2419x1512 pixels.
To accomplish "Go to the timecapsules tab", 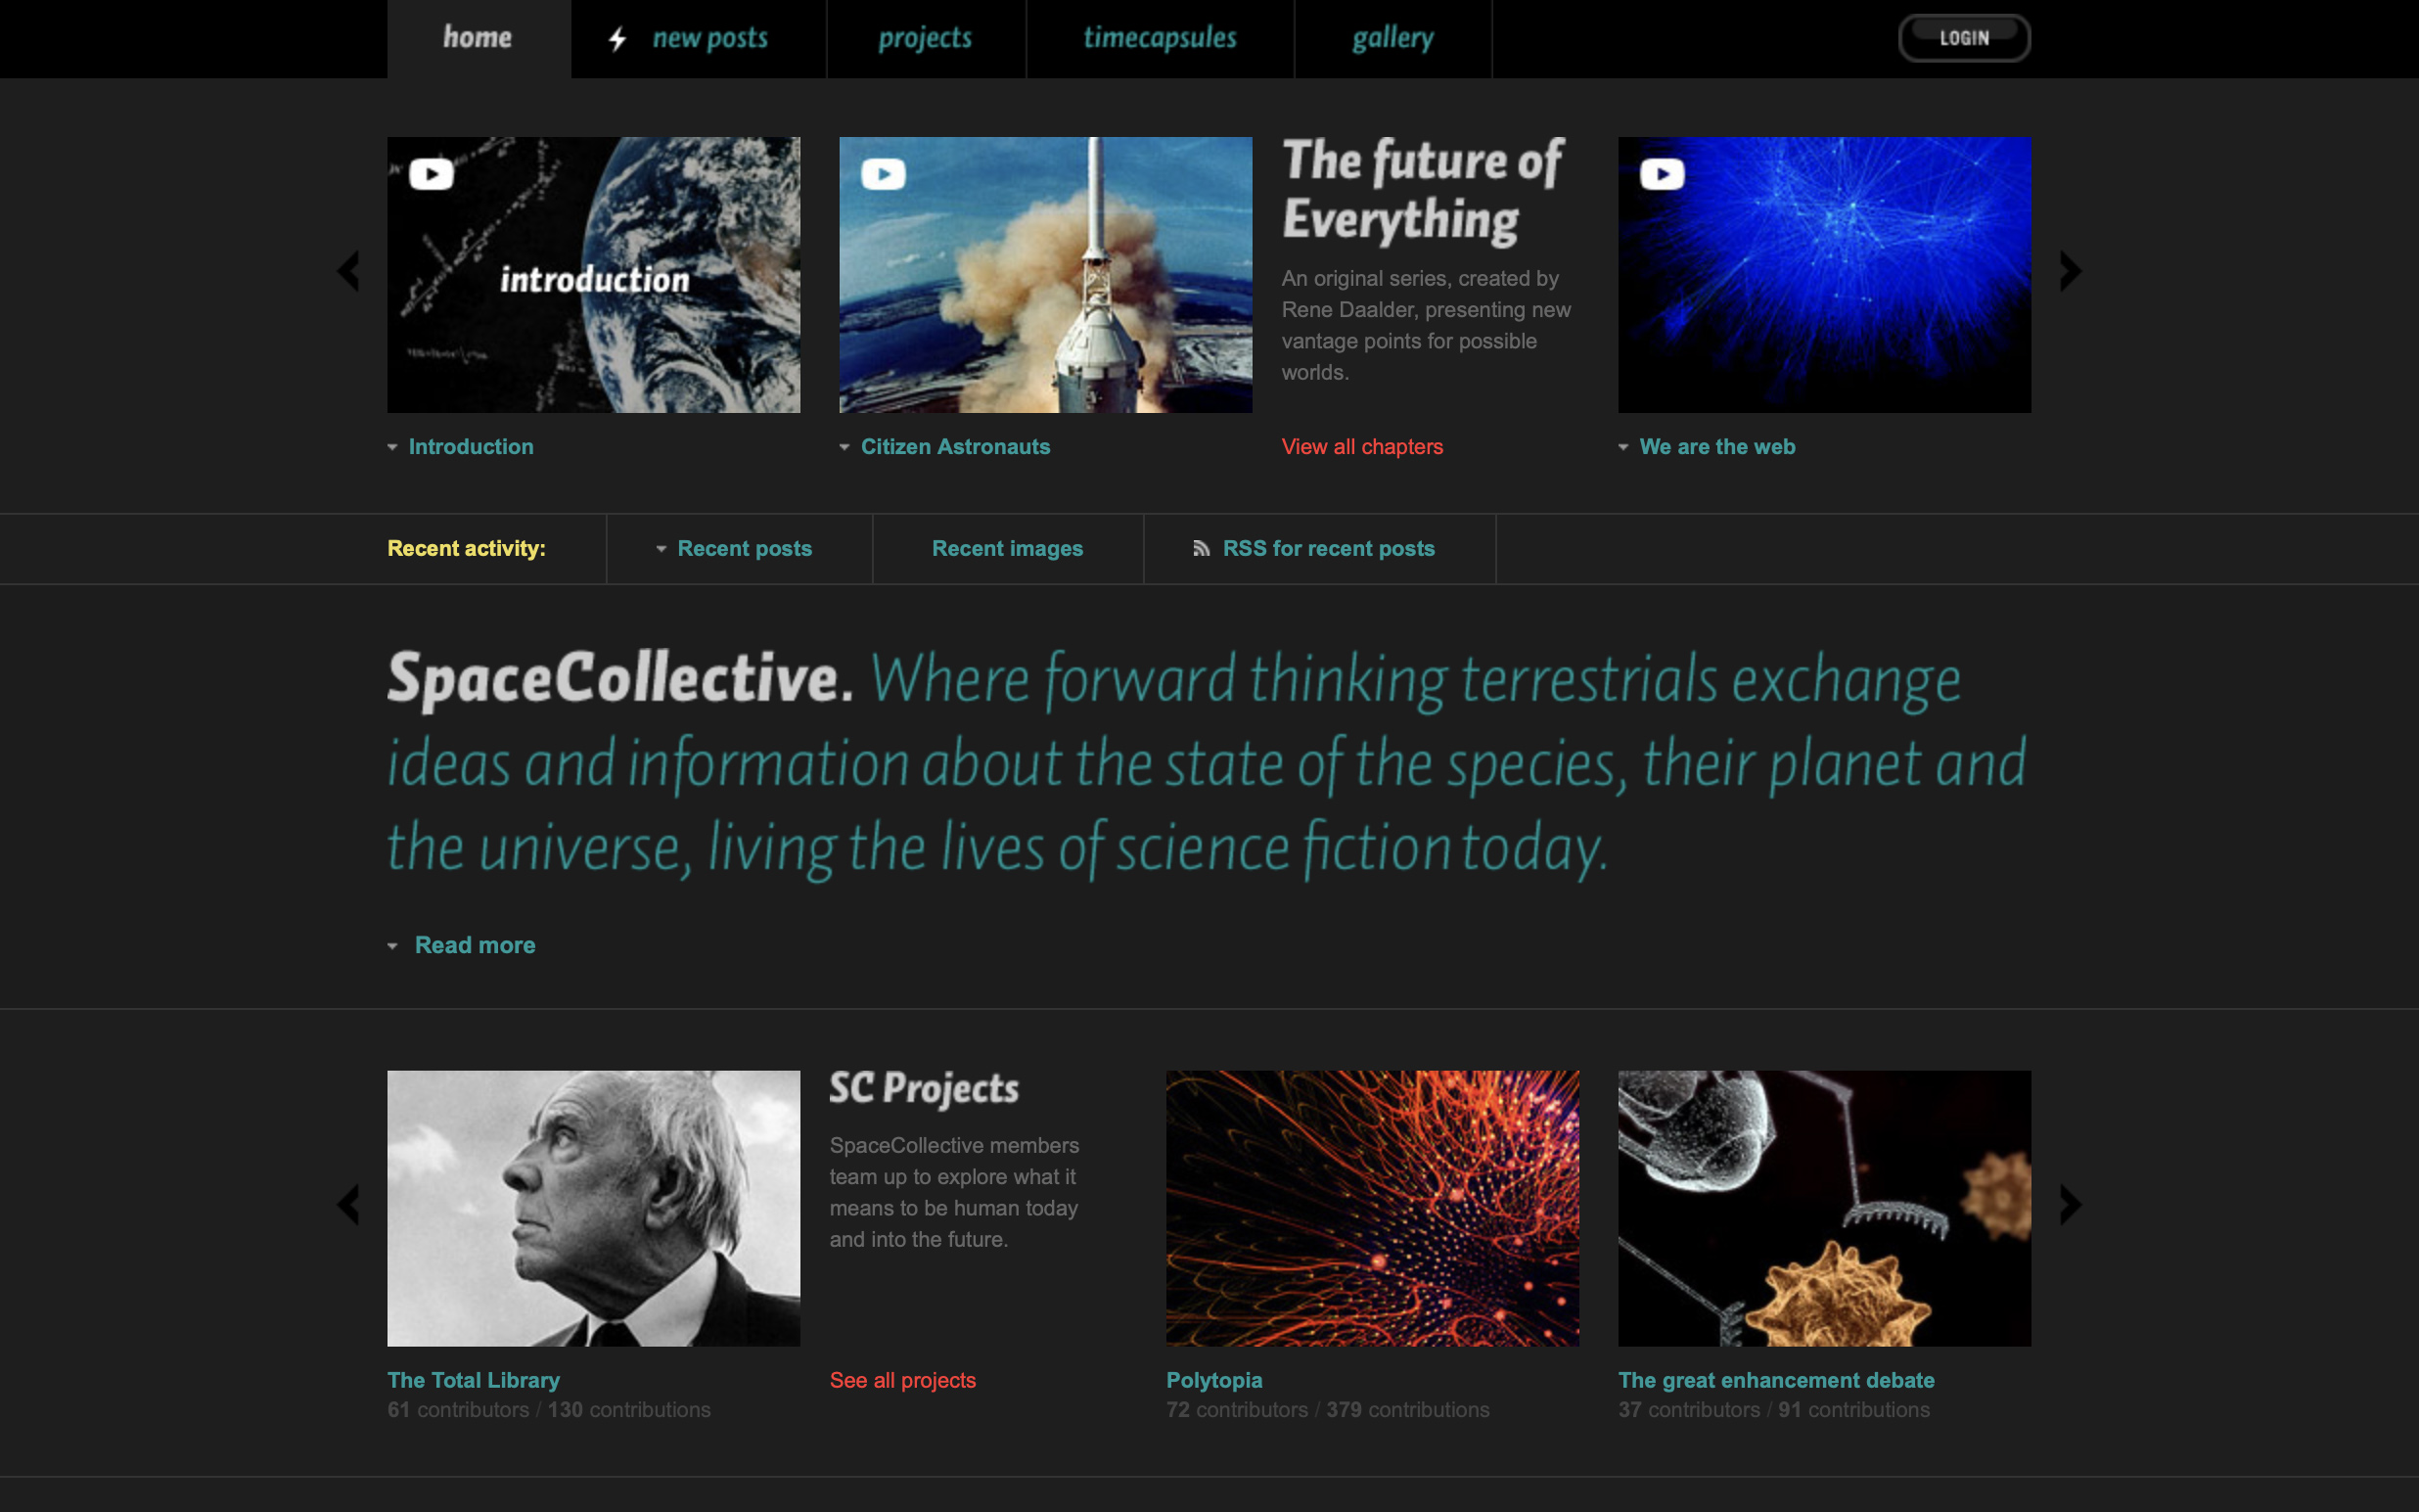I will coord(1160,39).
